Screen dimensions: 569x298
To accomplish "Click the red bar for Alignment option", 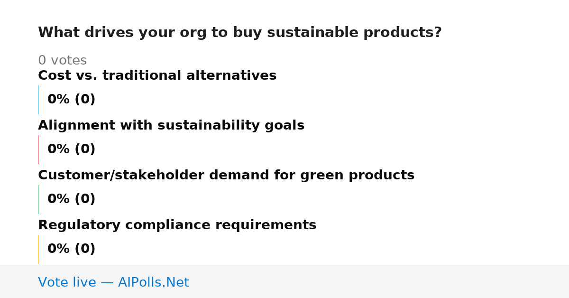I will pyautogui.click(x=38, y=149).
